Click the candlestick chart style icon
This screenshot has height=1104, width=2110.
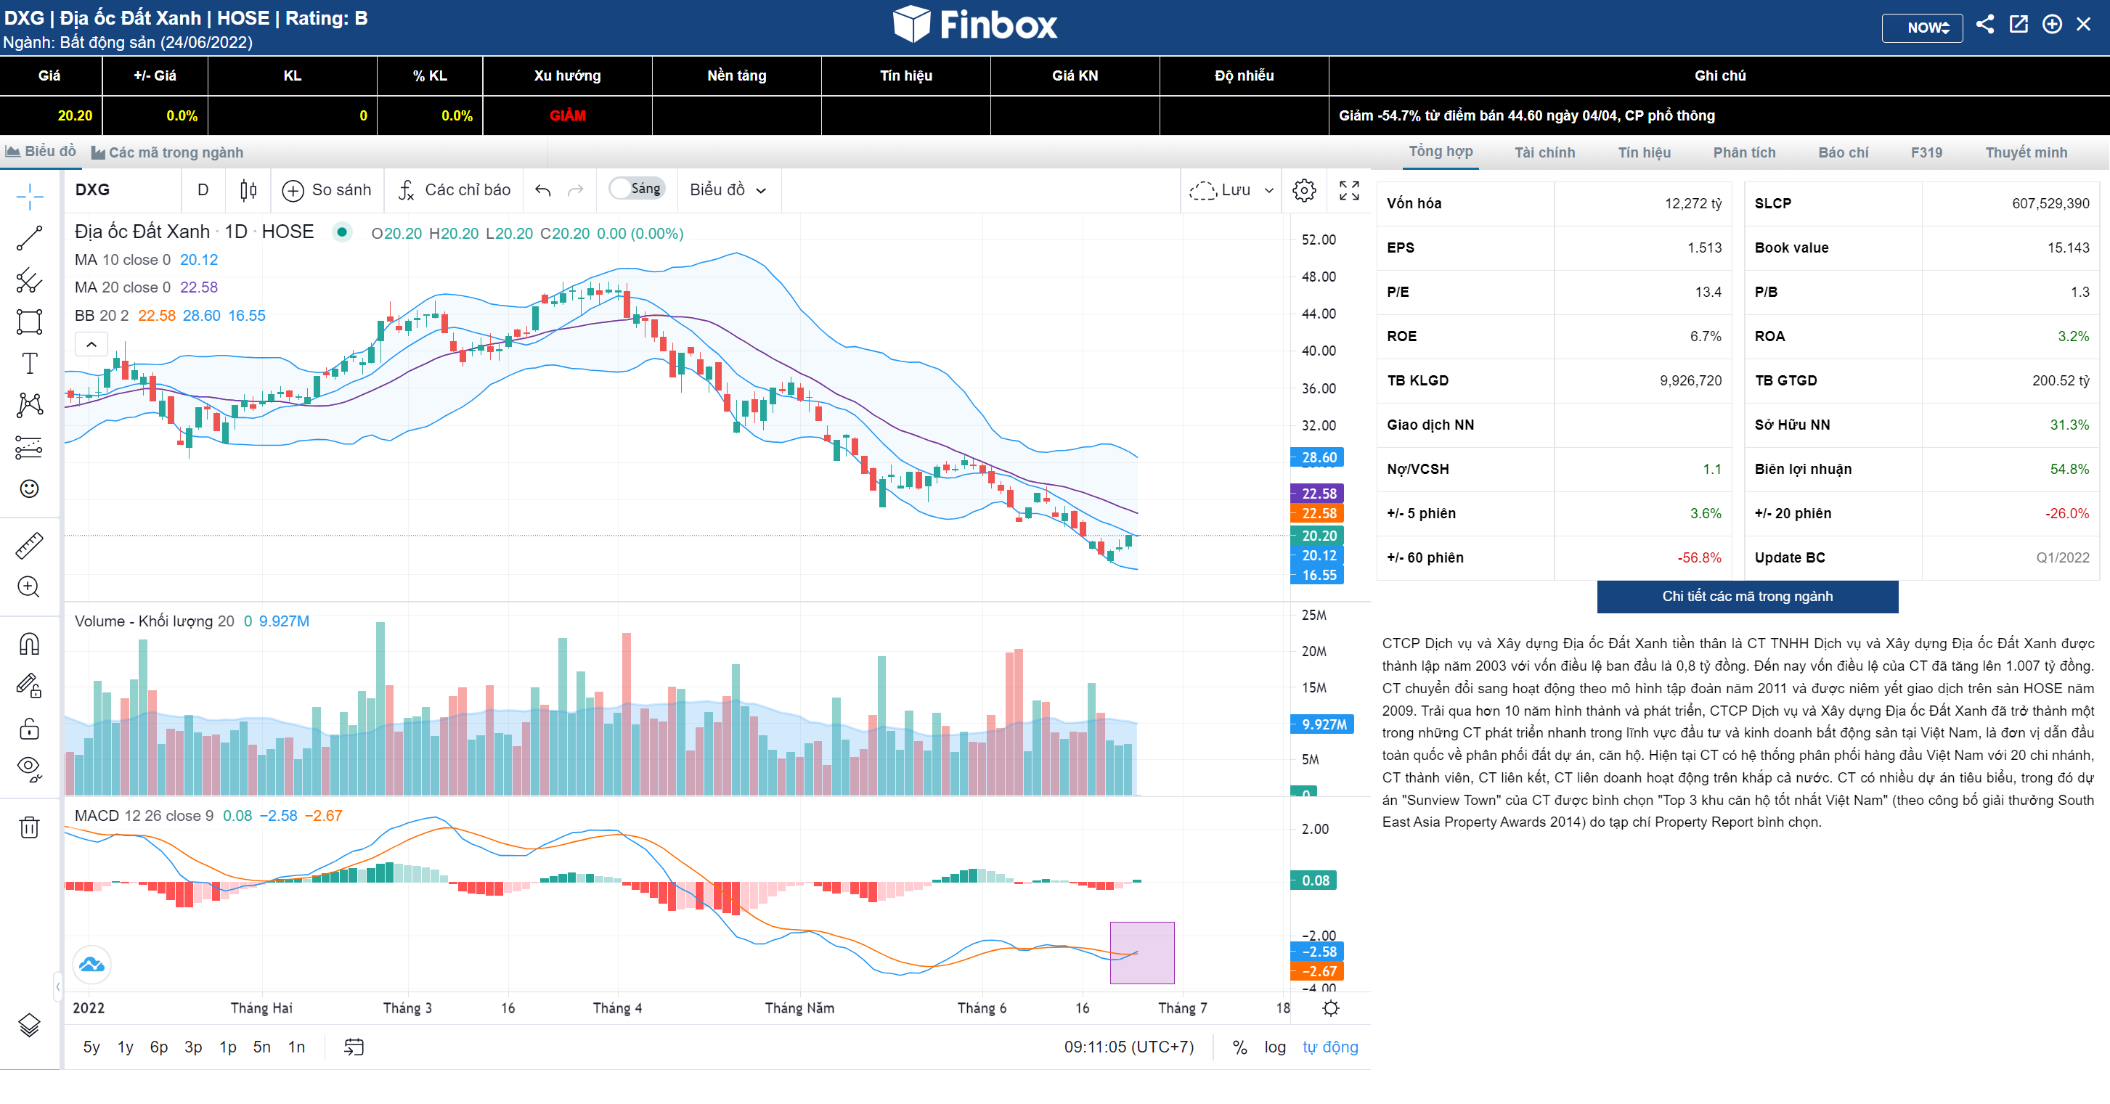click(x=248, y=190)
